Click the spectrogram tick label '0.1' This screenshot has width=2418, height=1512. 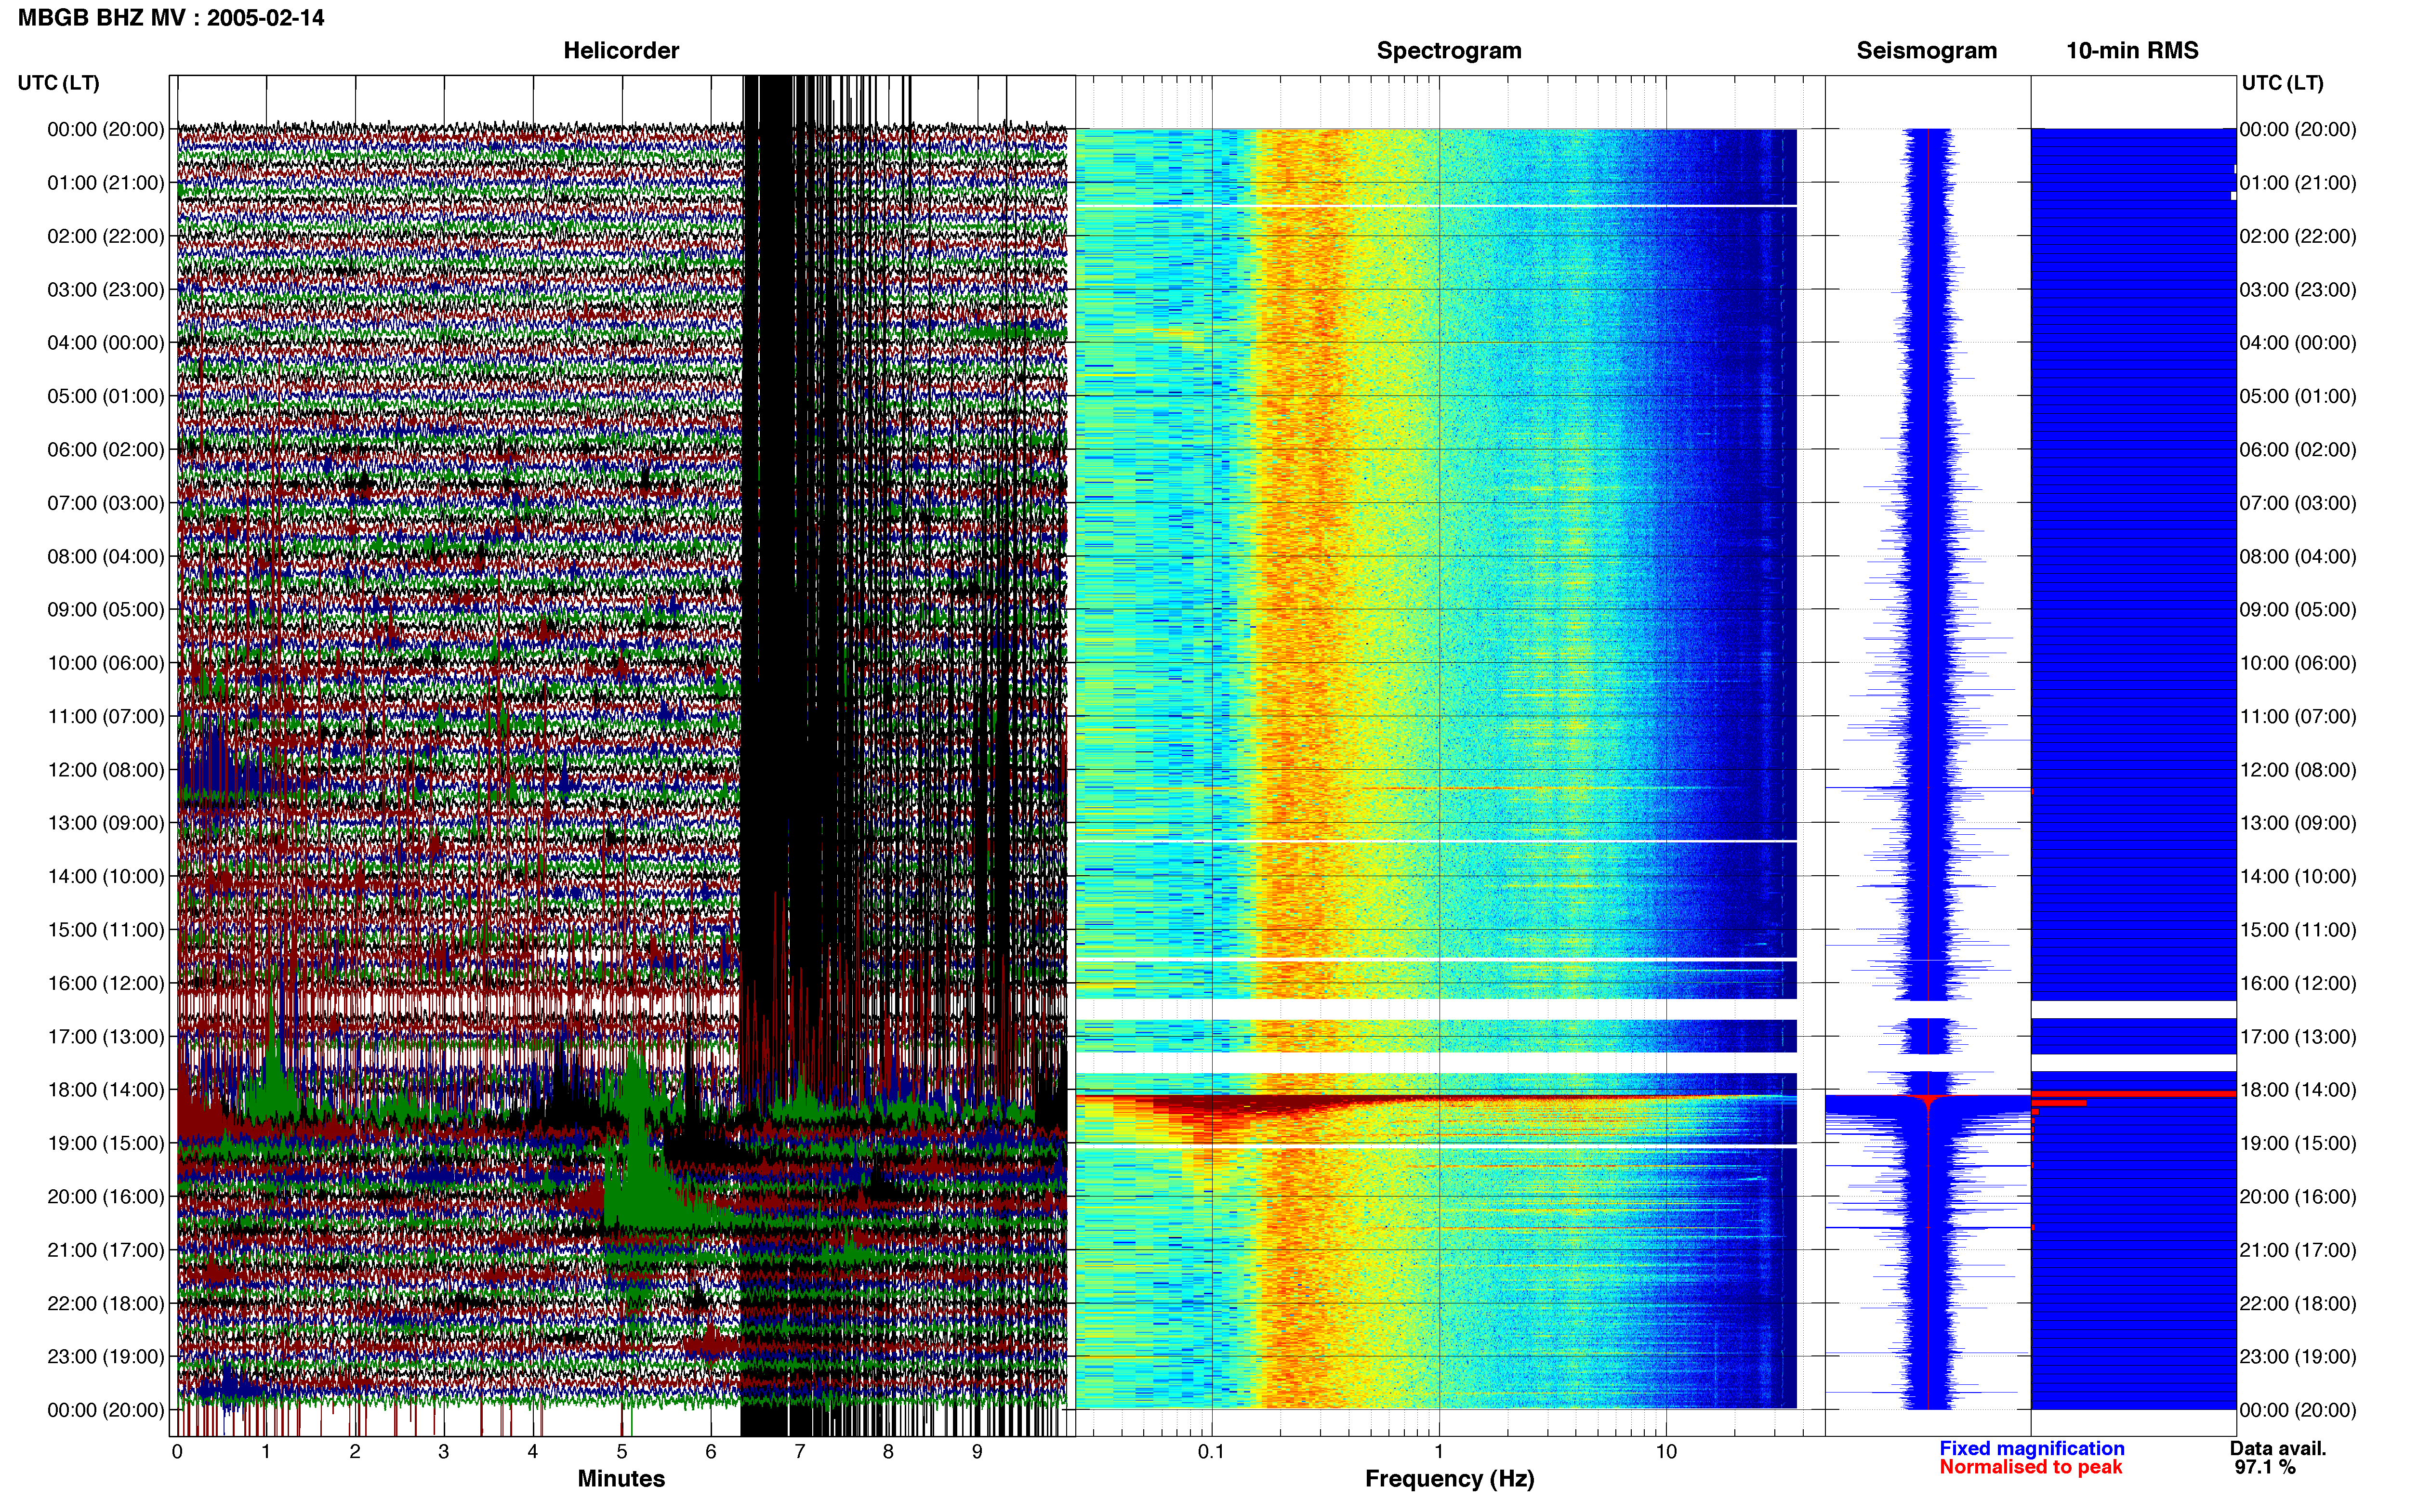(1211, 1452)
